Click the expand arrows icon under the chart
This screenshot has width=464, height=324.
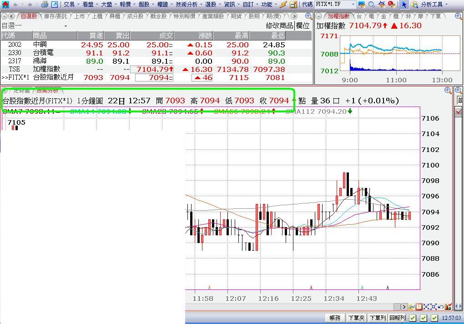[433, 307]
